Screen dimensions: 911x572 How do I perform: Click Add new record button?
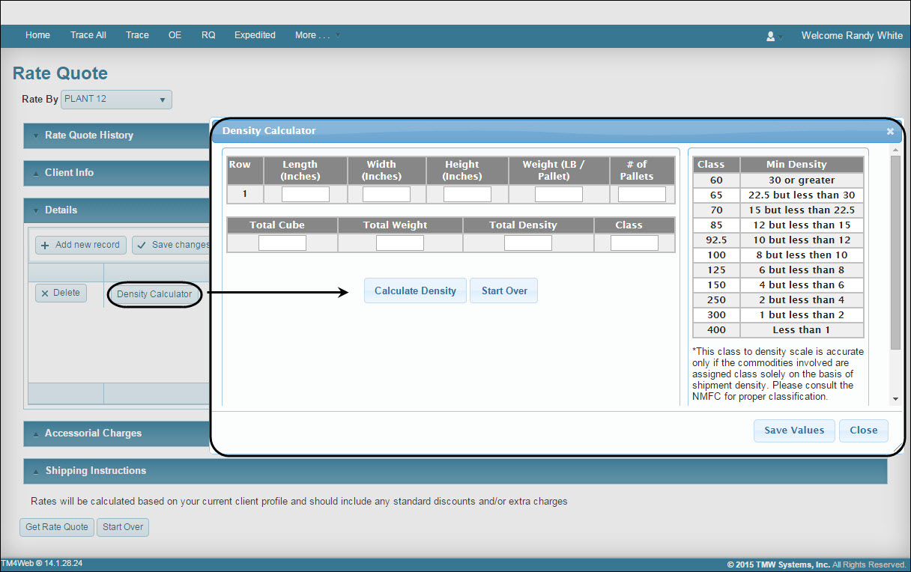tap(81, 245)
